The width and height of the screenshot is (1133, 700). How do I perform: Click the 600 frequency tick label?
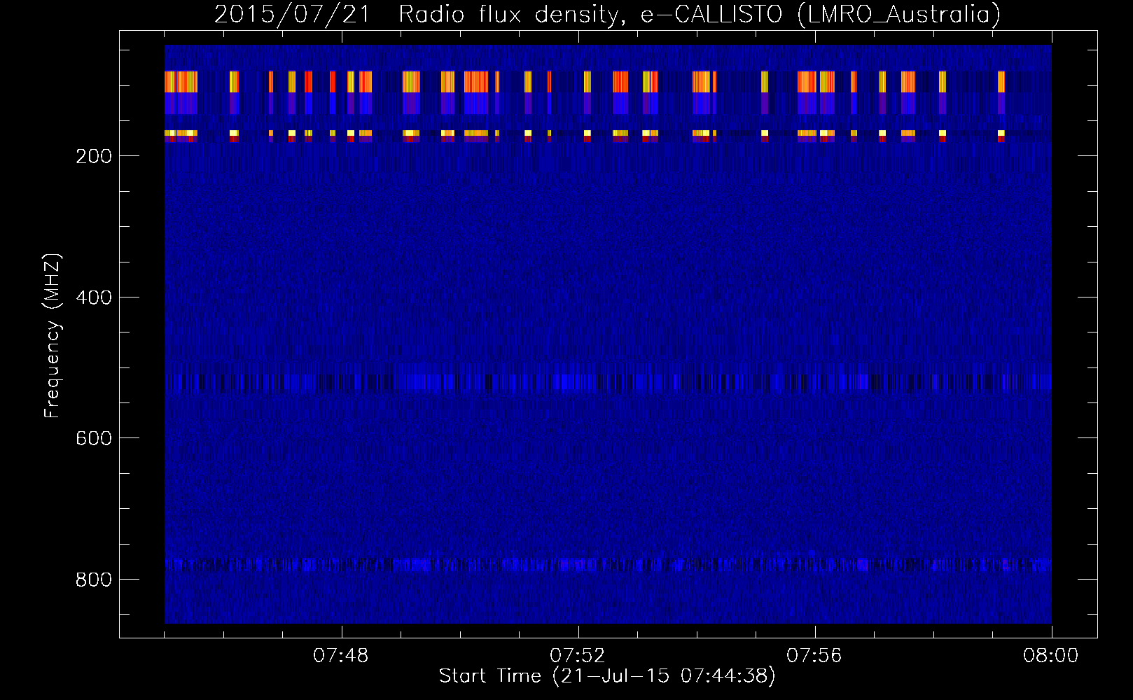click(94, 438)
